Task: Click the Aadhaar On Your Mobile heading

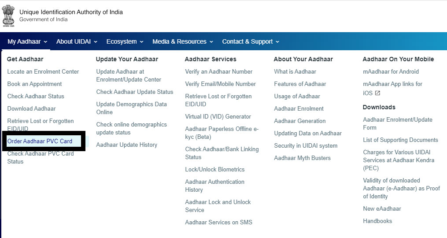Action: 398,59
